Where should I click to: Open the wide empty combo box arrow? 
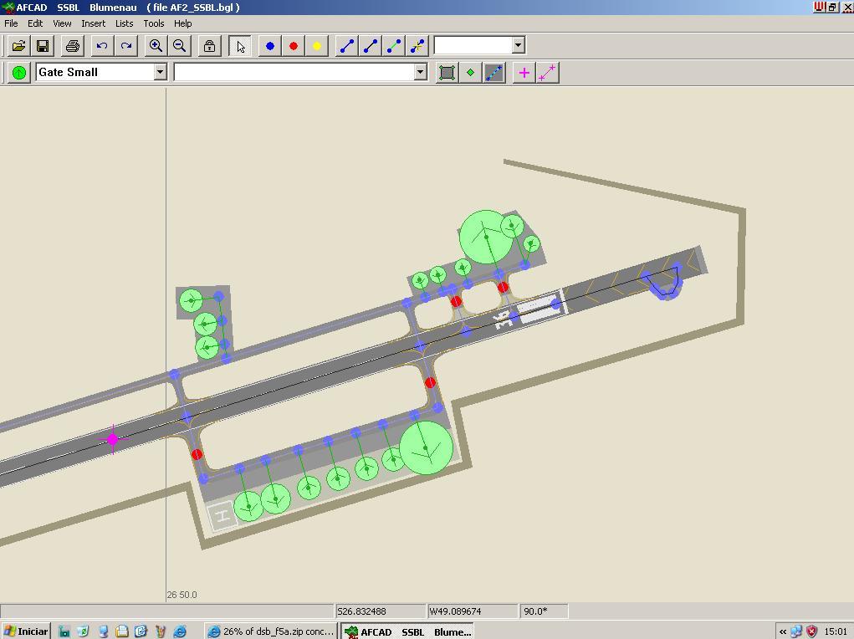click(x=420, y=72)
